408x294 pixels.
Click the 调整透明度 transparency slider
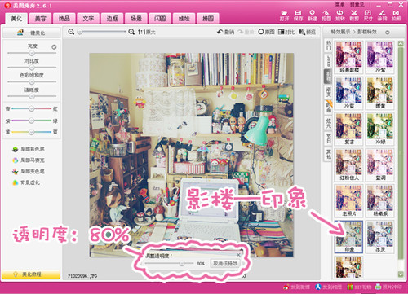pyautogui.click(x=169, y=263)
